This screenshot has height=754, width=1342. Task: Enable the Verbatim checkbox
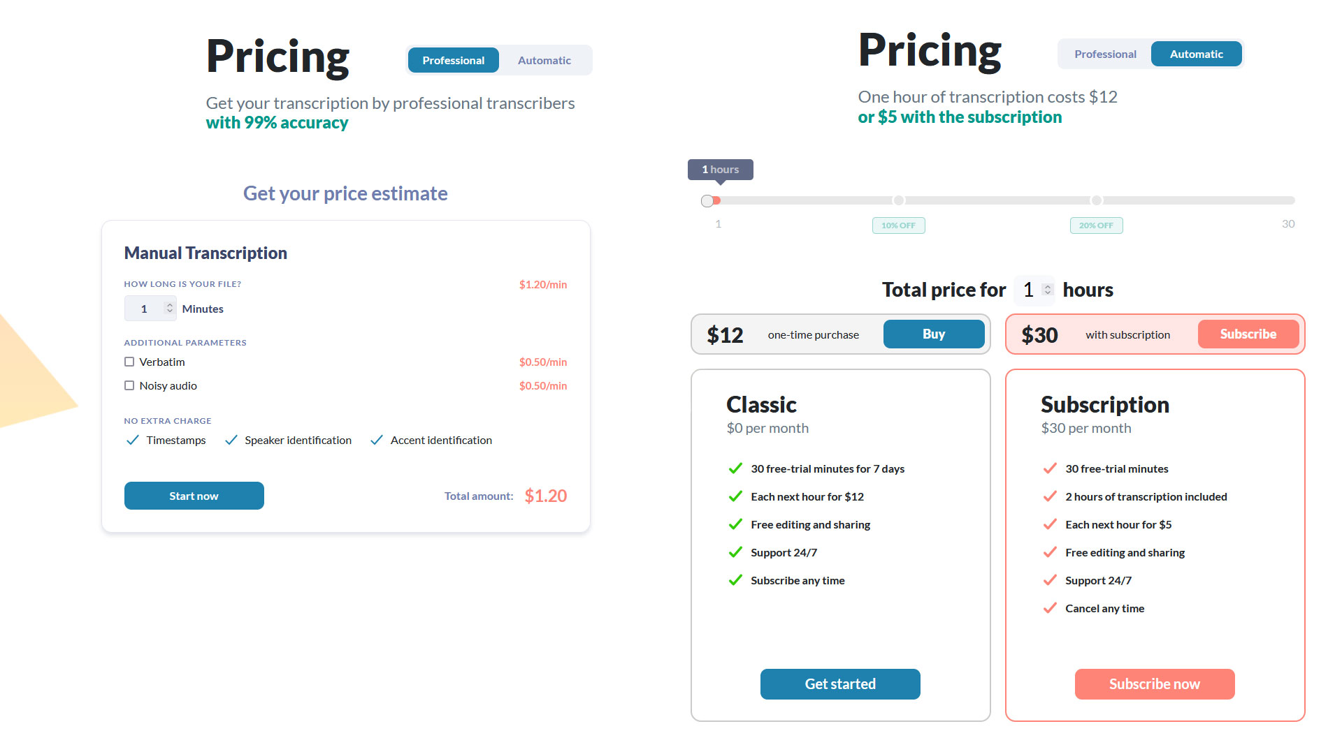tap(129, 362)
